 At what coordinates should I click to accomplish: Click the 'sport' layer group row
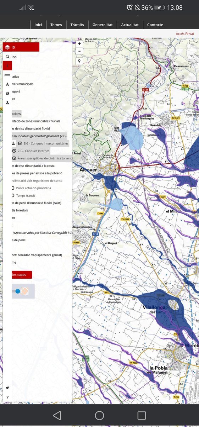click(16, 91)
